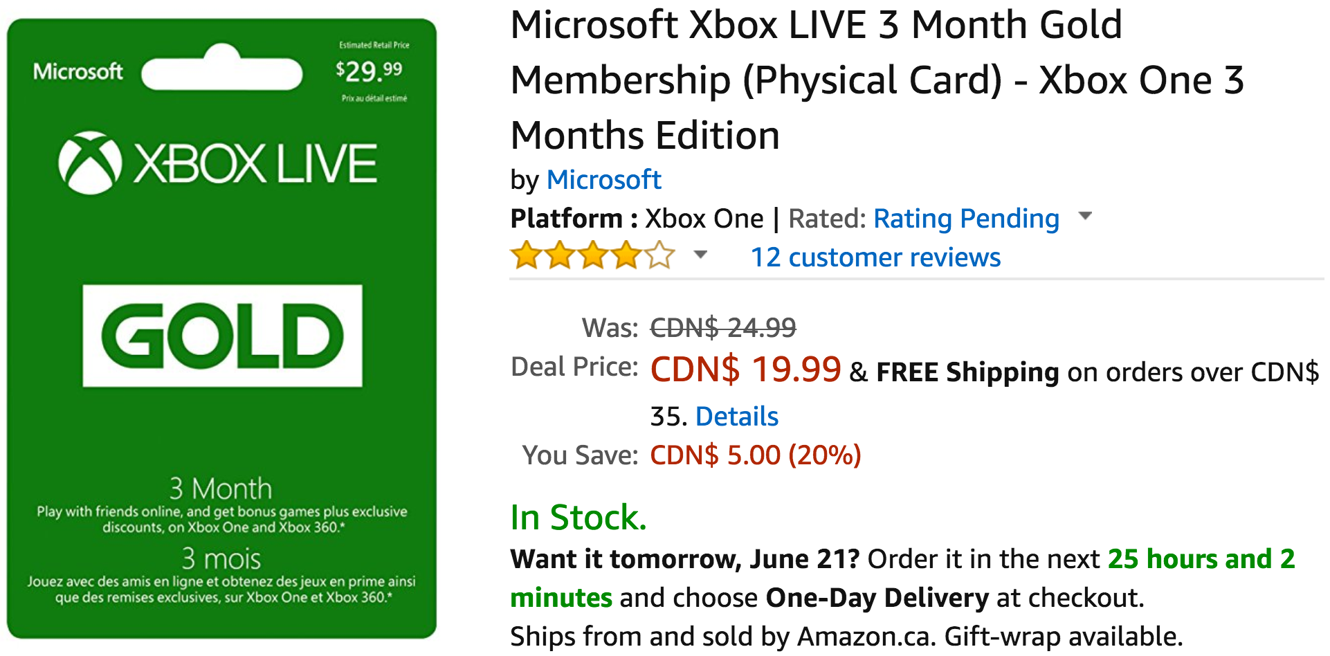Click the 25 hours and 2 minutes countdown
The height and width of the screenshot is (656, 1330).
pos(902,578)
